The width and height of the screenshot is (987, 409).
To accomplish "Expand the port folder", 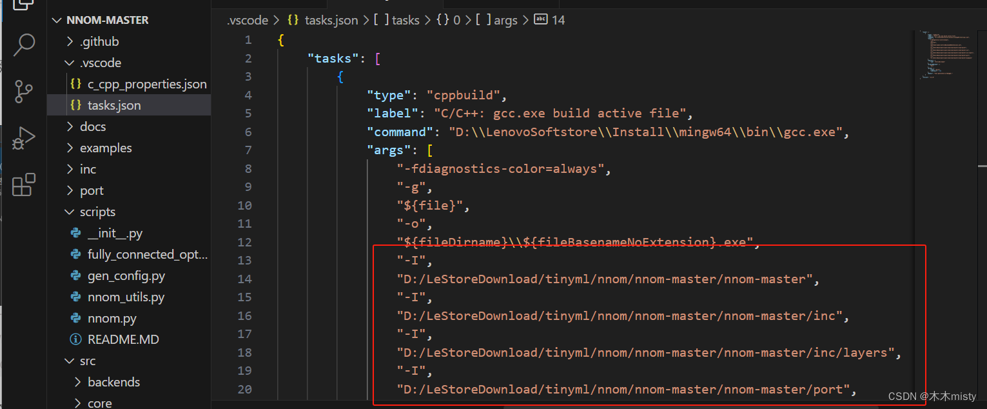I will click(x=70, y=190).
